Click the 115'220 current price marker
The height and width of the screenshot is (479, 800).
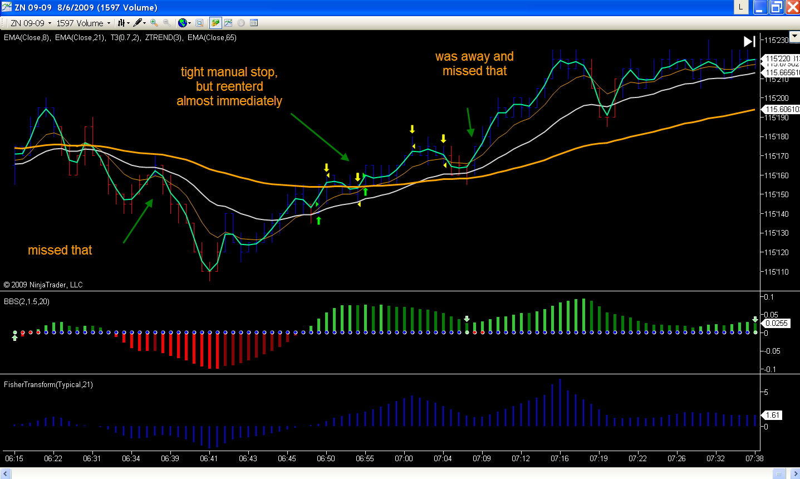781,58
